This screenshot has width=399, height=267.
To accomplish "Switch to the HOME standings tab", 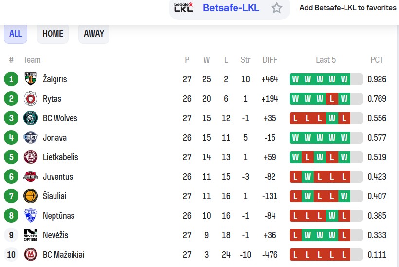I will 53,34.
